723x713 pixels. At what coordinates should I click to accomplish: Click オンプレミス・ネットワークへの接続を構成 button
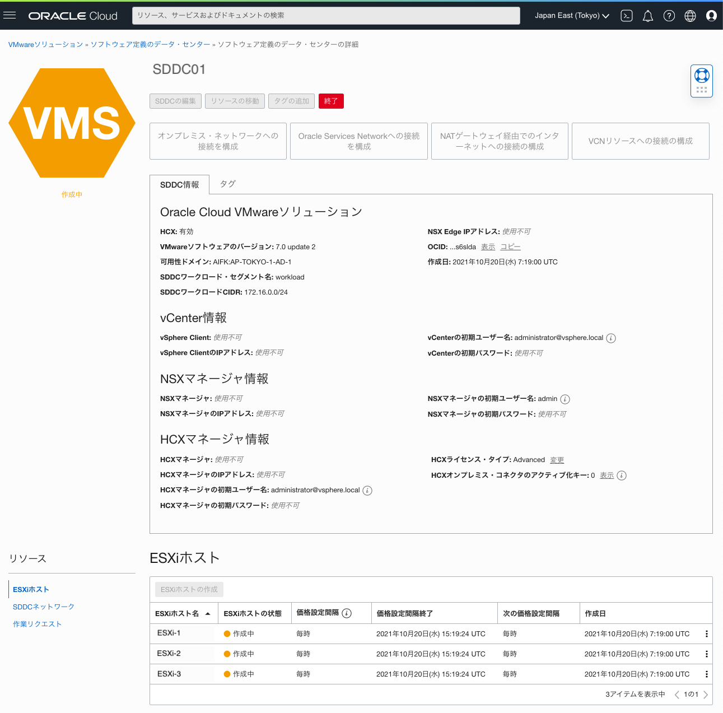[x=218, y=141]
